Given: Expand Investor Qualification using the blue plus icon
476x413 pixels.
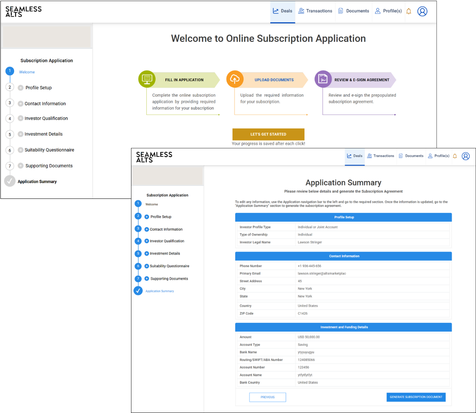Looking at the screenshot, I should (147, 241).
